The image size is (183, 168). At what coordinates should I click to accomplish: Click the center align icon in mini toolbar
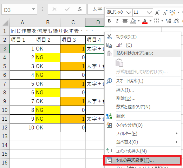125,21
